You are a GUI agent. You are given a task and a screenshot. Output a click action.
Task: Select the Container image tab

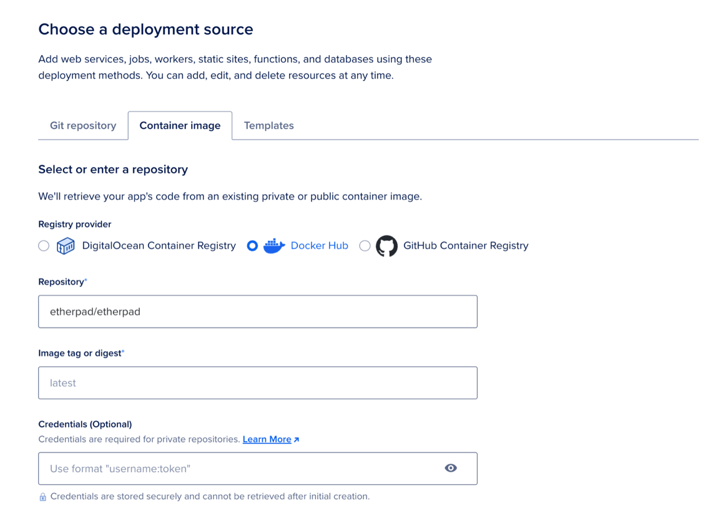(x=180, y=125)
